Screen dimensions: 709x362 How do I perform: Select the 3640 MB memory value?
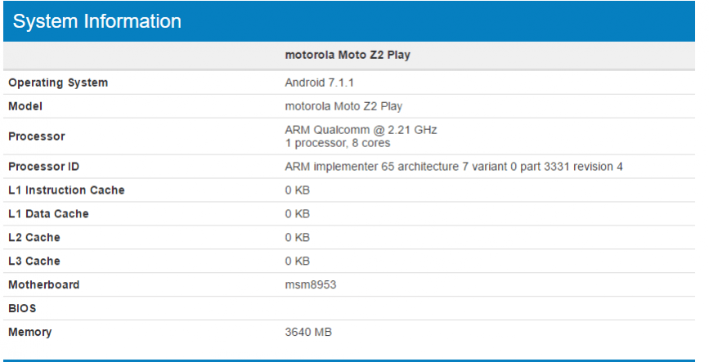point(308,333)
